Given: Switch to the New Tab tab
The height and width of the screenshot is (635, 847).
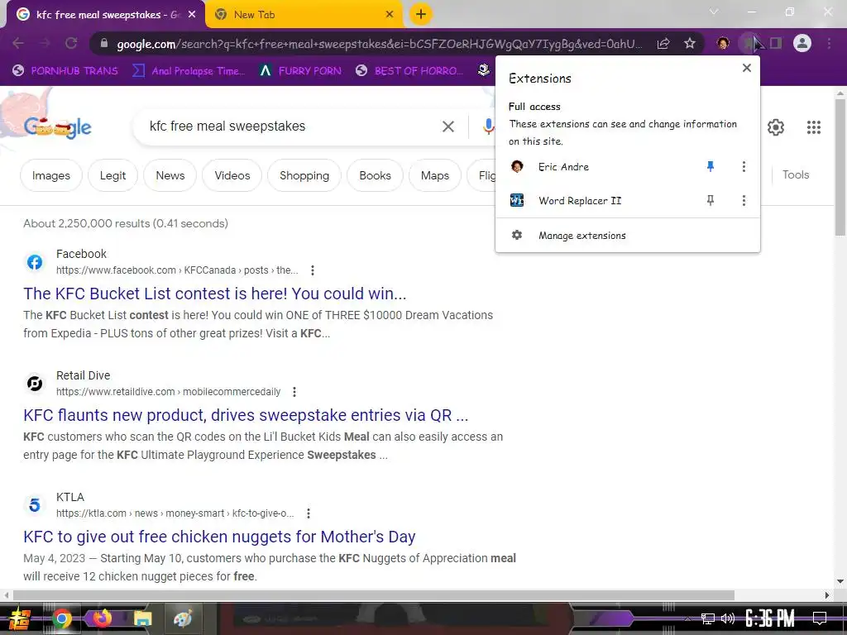Looking at the screenshot, I should click(x=304, y=15).
